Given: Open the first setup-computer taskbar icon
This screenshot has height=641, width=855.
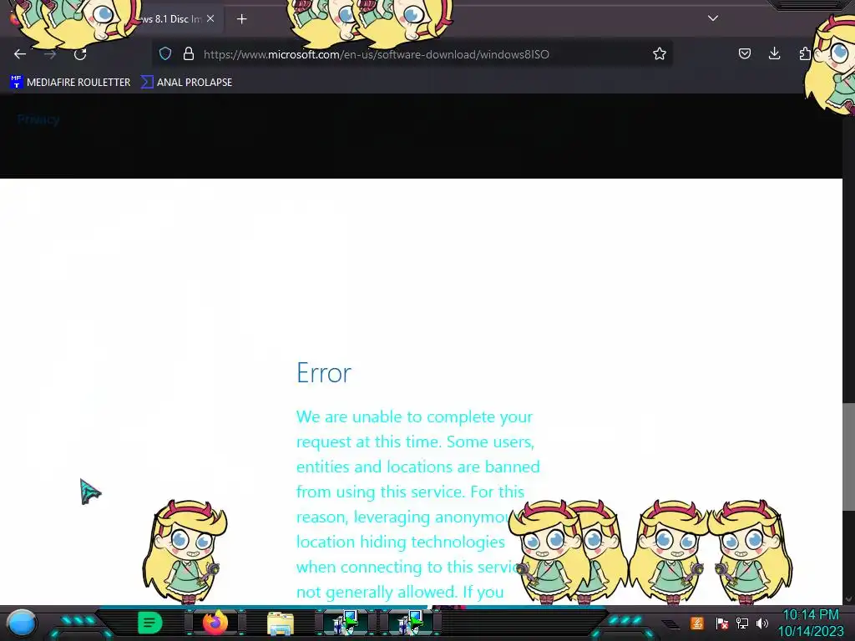Looking at the screenshot, I should (x=346, y=623).
